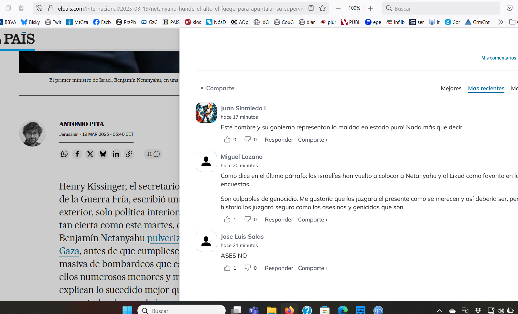This screenshot has width=518, height=314.
Task: Expand Comparte under Jose Luis Salas's comment
Action: click(313, 268)
